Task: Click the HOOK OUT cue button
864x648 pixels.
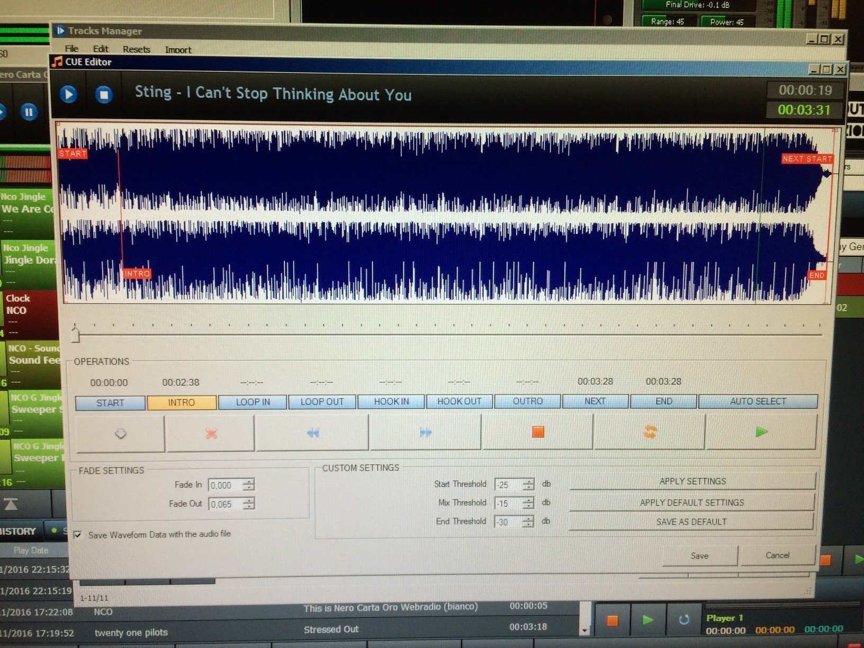Action: point(460,401)
